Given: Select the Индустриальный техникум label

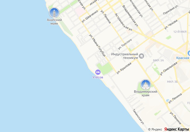Looking at the screenshot, I should click(x=125, y=56).
